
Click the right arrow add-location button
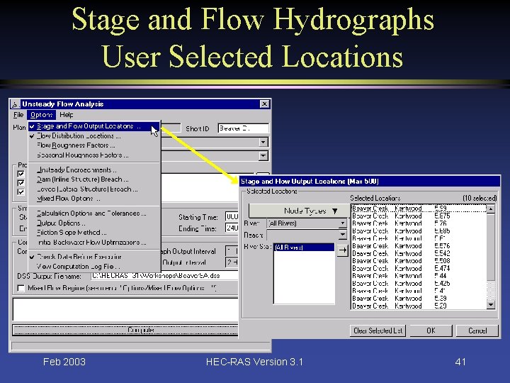pyautogui.click(x=343, y=250)
